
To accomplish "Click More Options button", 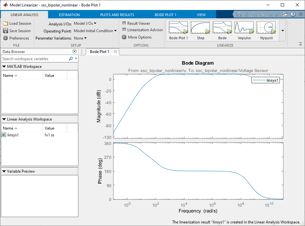I will [x=137, y=37].
